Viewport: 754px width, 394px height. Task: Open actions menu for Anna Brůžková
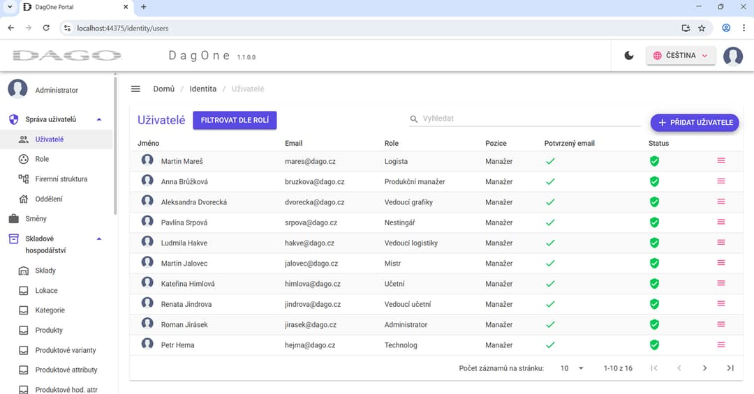click(720, 181)
